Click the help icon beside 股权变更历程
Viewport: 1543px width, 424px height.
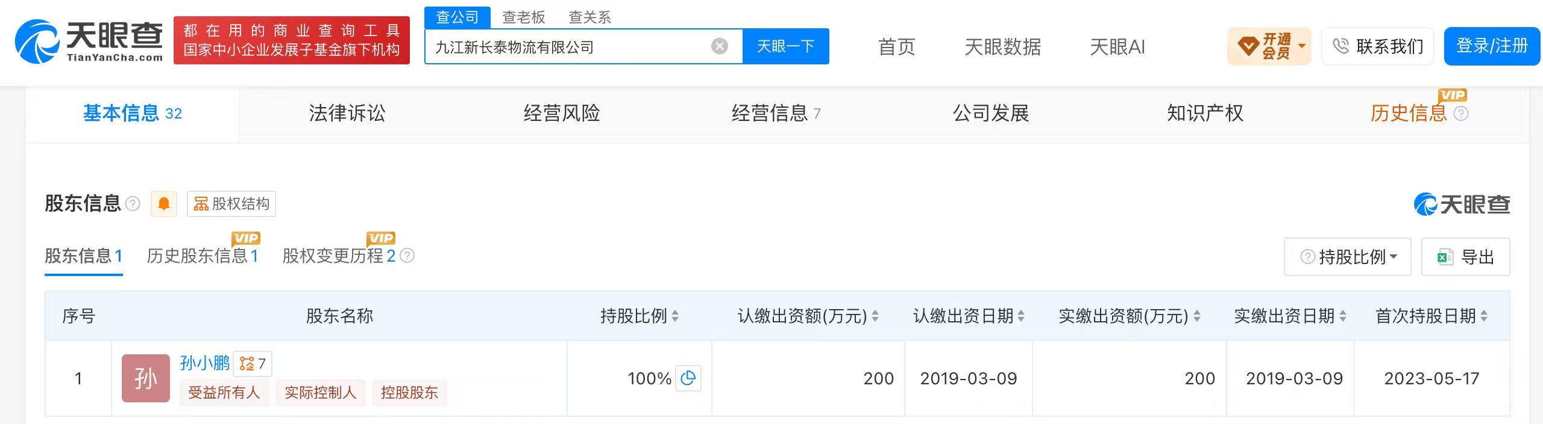[407, 256]
